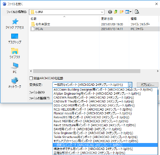The width and height of the screenshot is (160, 155).
Task: Choose AECOsim Building Designer用インポート
Action: [105, 90]
